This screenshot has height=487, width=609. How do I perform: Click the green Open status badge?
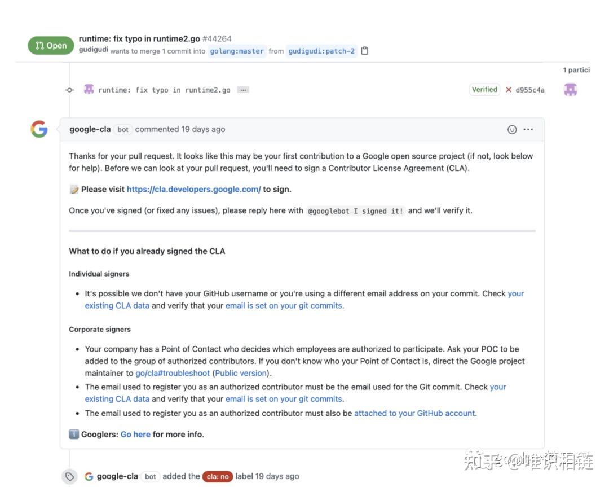click(x=51, y=46)
